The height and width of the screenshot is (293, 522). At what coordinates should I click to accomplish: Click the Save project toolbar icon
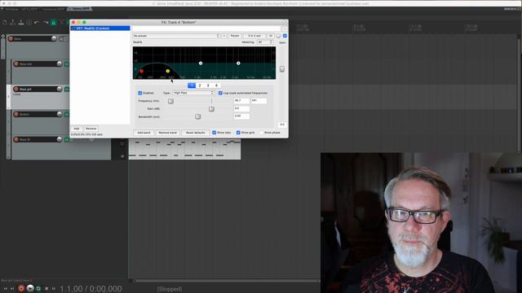click(21, 22)
